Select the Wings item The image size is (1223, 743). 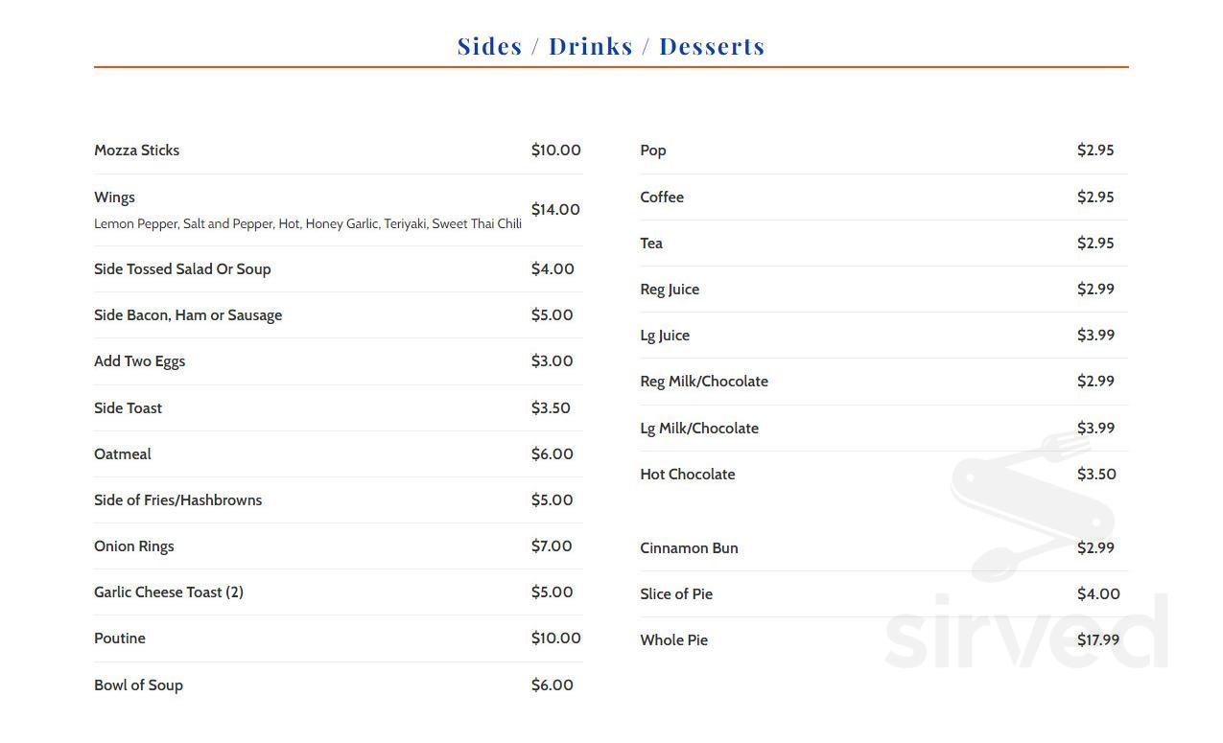point(114,197)
